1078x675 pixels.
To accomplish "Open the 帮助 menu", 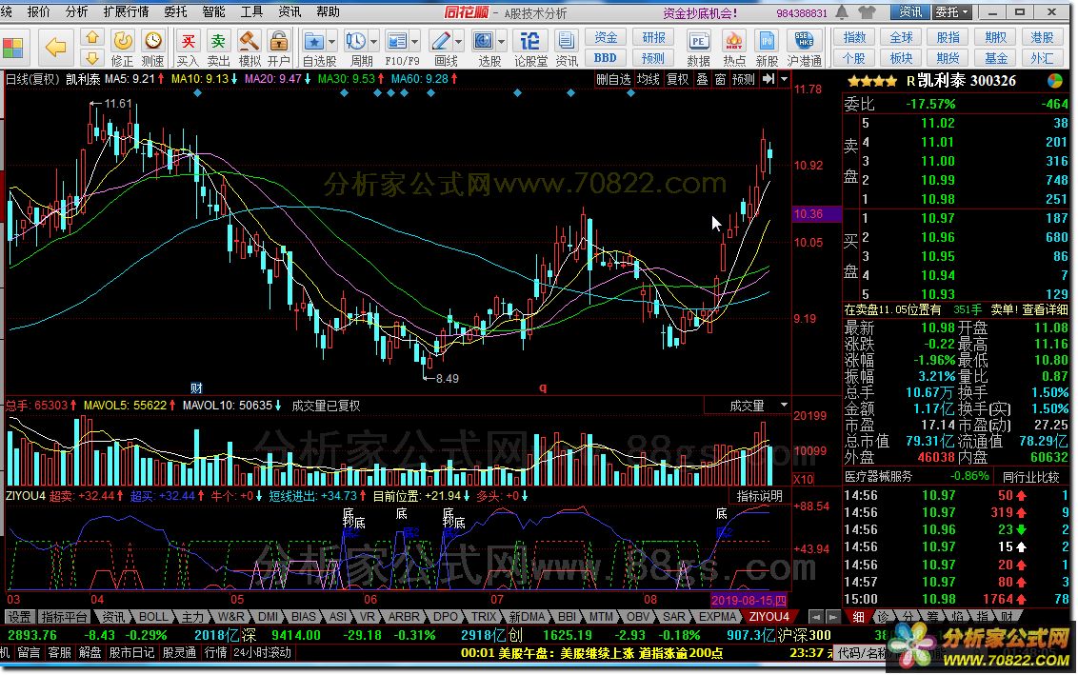I will coord(328,11).
